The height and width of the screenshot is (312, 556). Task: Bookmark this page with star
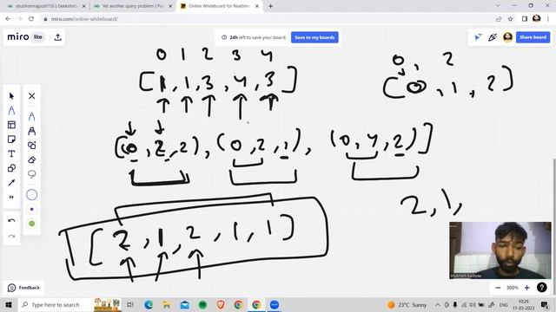510,19
